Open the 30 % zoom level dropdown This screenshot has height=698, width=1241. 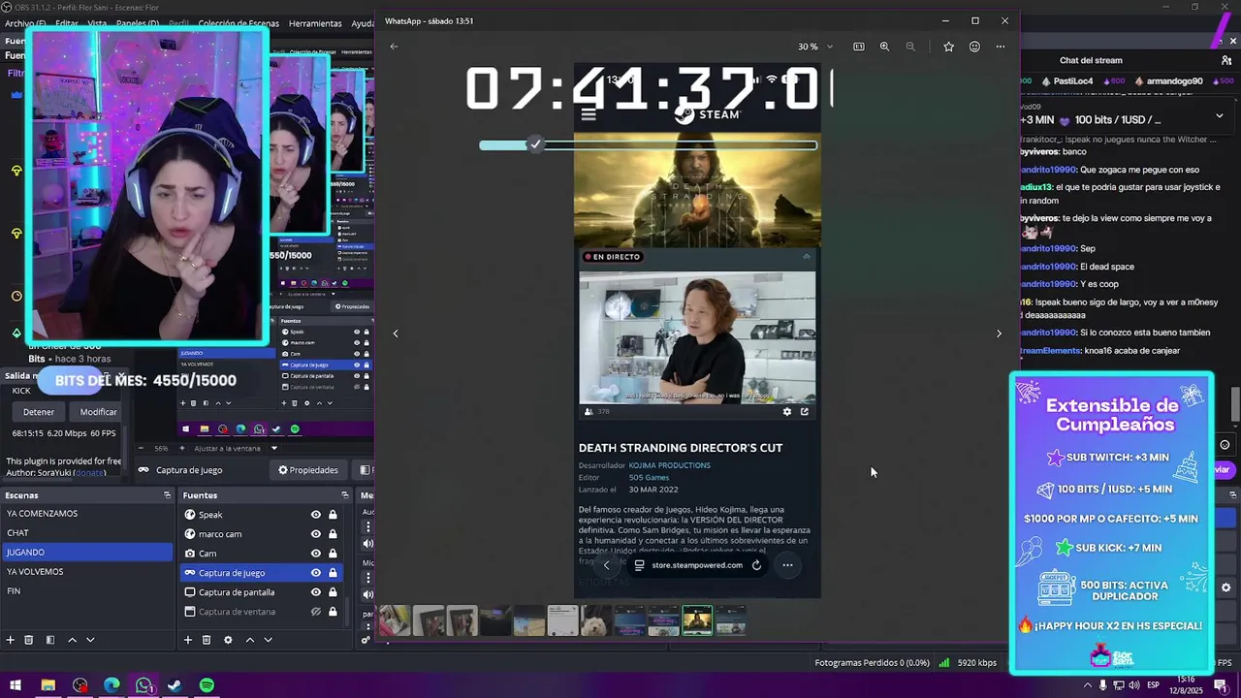coord(815,47)
